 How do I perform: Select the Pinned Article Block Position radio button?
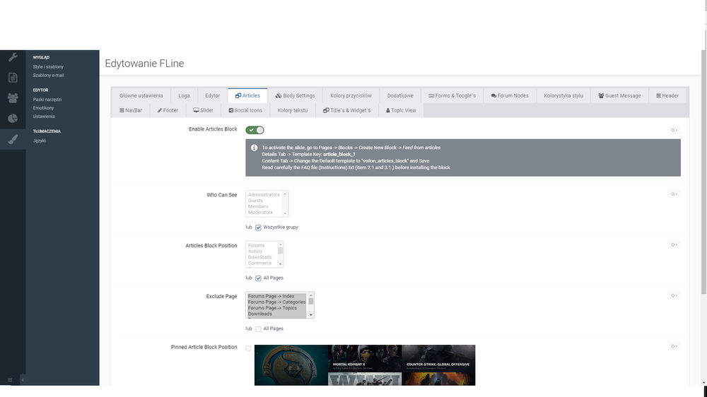click(x=248, y=348)
